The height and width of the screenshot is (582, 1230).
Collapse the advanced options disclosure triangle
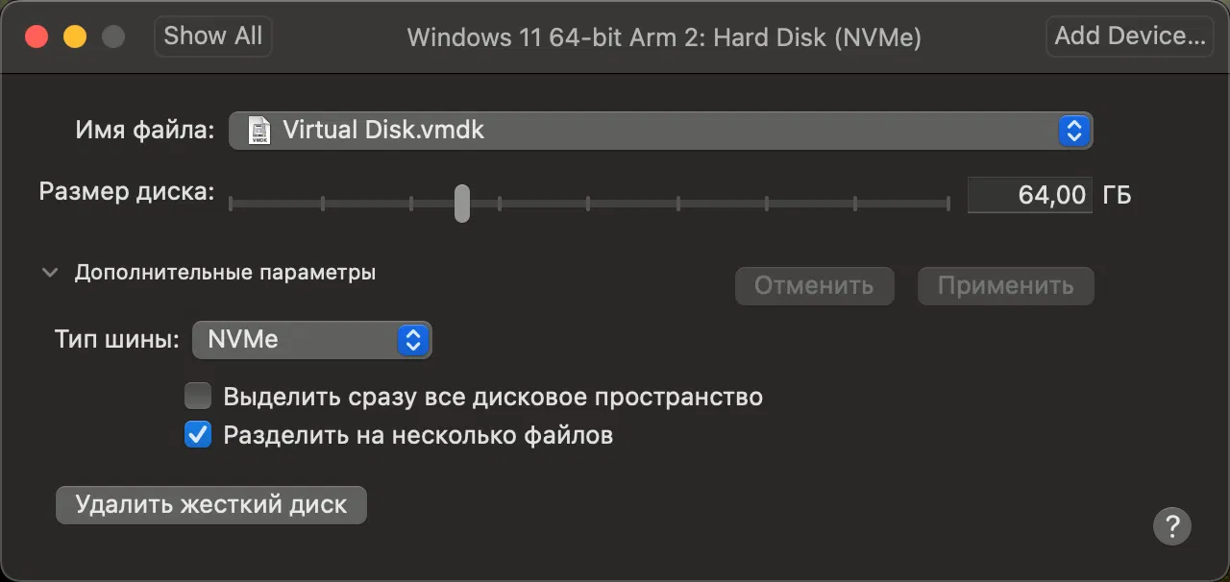[50, 273]
